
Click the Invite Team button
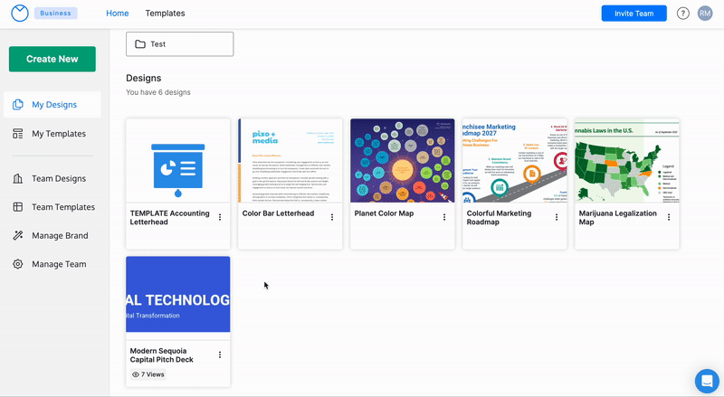click(633, 14)
